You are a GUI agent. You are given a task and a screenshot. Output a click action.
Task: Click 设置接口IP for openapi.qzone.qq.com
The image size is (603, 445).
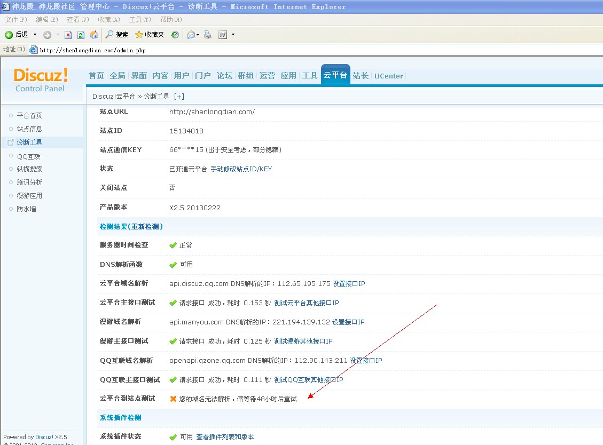366,361
